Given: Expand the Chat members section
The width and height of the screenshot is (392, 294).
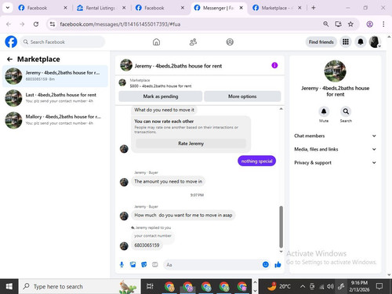Looking at the screenshot, I should click(x=335, y=136).
